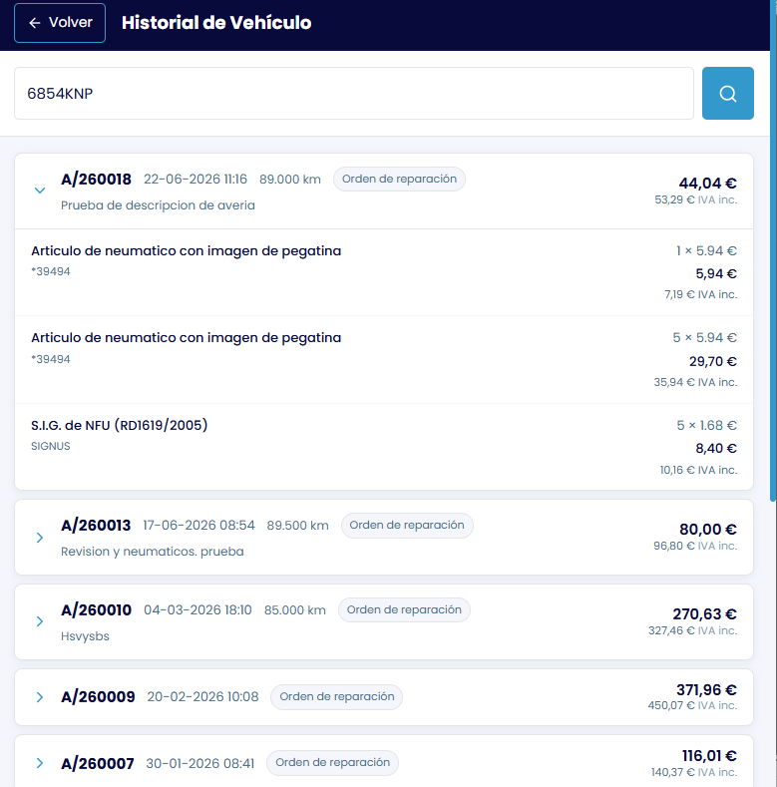The width and height of the screenshot is (777, 787).
Task: Click total amount 116,01 €
Action: click(709, 756)
